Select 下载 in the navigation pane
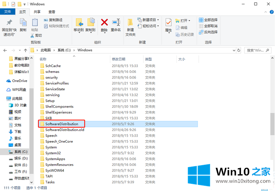Image resolution: width=275 pixels, height=191 pixels. point(15,132)
